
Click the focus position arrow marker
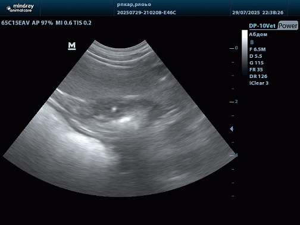232,129
